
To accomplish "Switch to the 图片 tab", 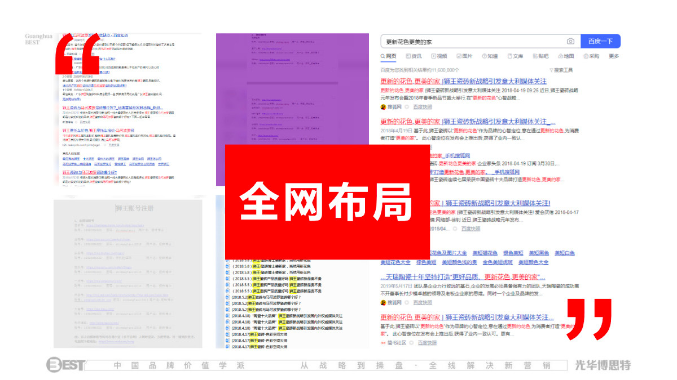I will coord(464,56).
